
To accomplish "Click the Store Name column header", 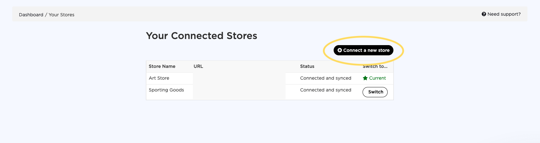I will pyautogui.click(x=162, y=66).
